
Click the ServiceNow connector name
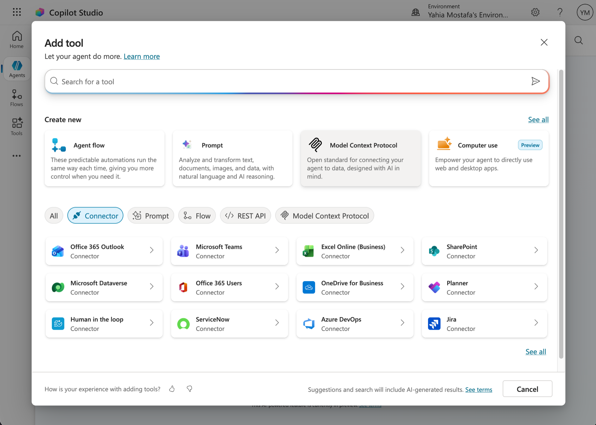pyautogui.click(x=212, y=319)
